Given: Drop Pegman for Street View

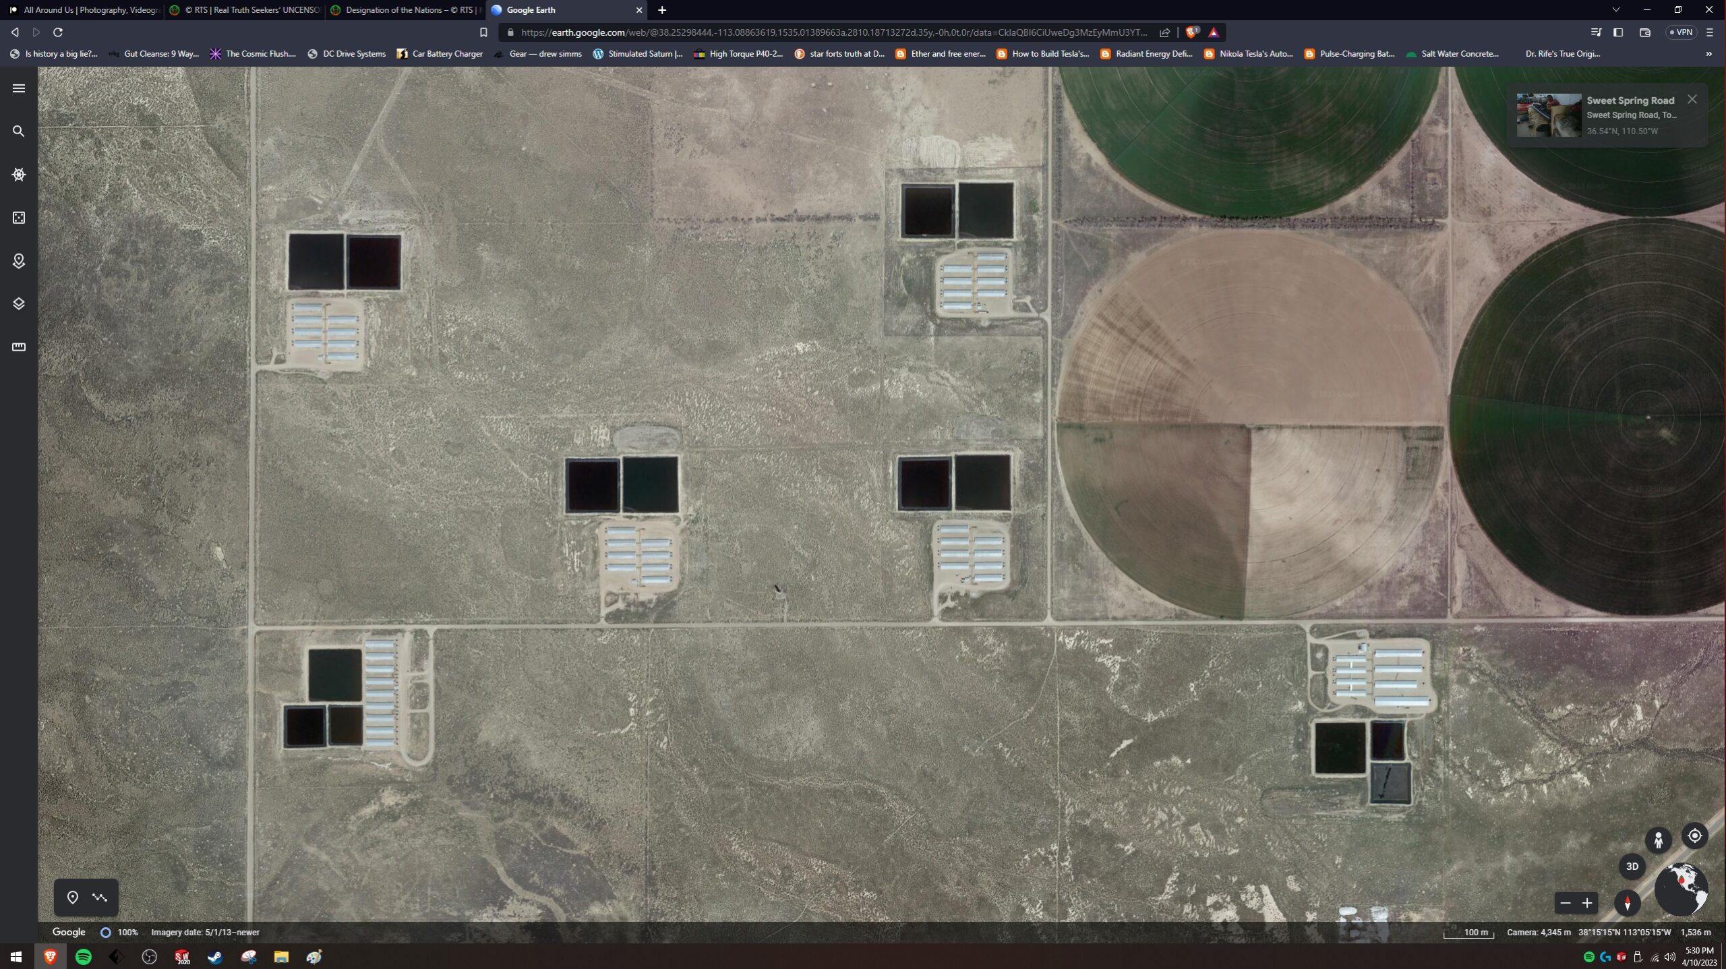Looking at the screenshot, I should coord(1658,840).
